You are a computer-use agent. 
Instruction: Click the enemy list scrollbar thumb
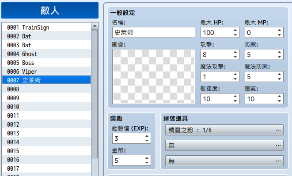point(95,94)
